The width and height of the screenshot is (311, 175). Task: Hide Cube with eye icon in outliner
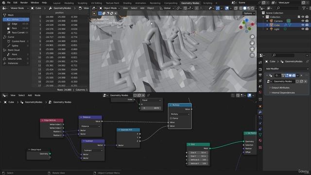pyautogui.click(x=303, y=25)
